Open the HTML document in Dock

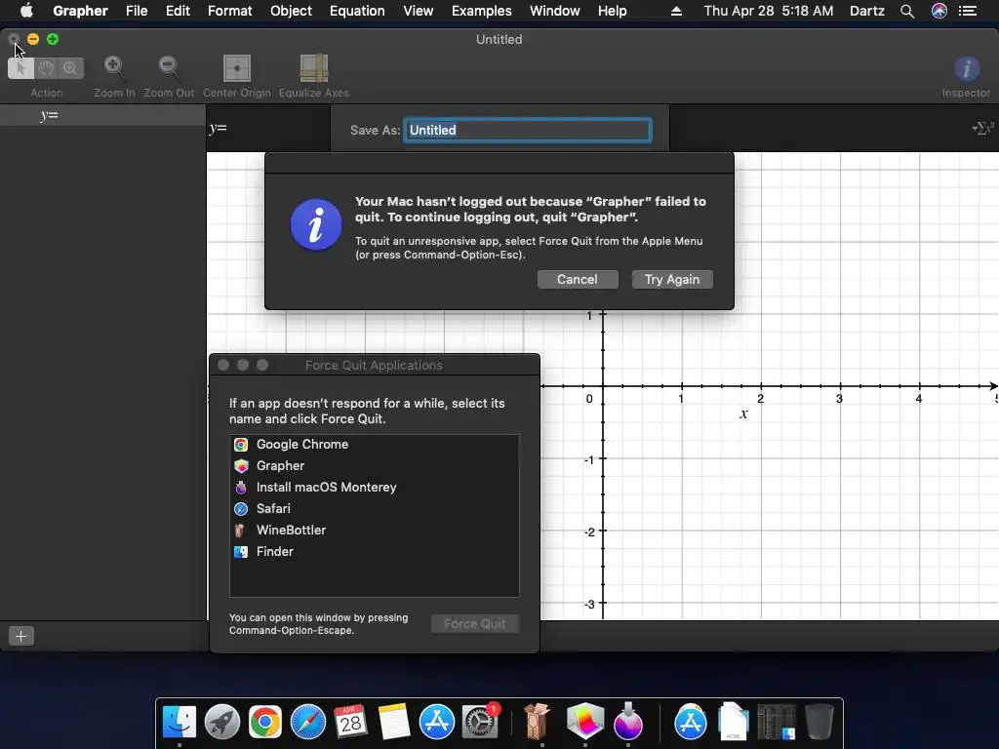tap(733, 722)
